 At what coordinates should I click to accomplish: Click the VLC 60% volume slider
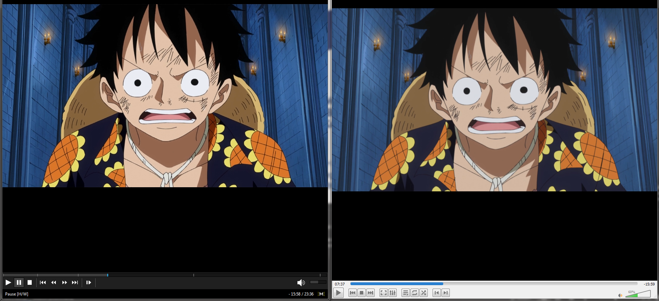tap(638, 294)
